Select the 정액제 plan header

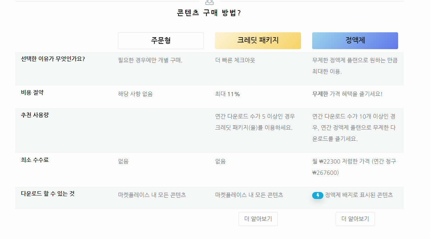[355, 41]
